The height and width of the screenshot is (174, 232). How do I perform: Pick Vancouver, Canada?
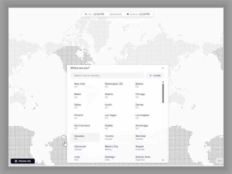pos(85,148)
